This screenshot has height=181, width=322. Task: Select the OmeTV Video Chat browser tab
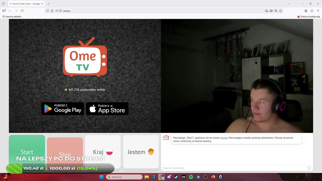[x=26, y=4]
